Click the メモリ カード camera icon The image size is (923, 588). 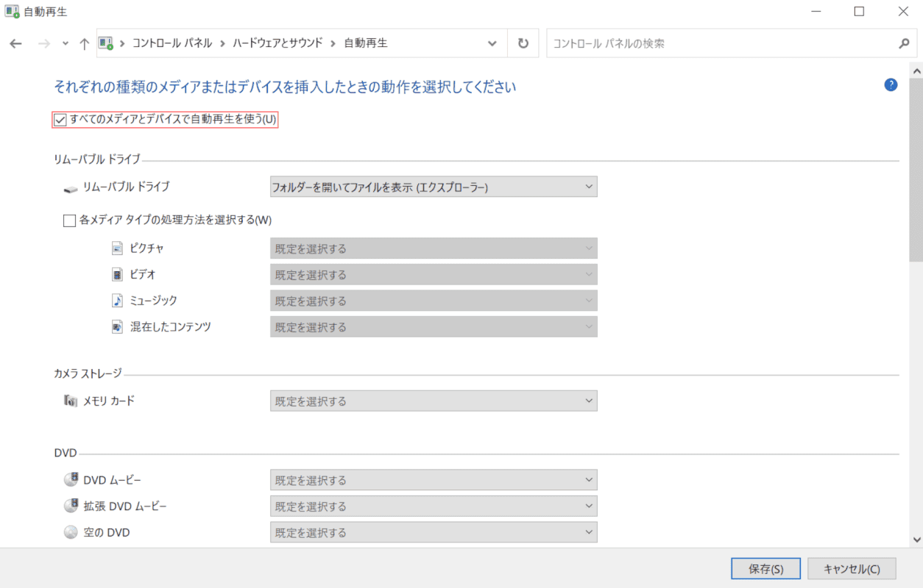(71, 401)
